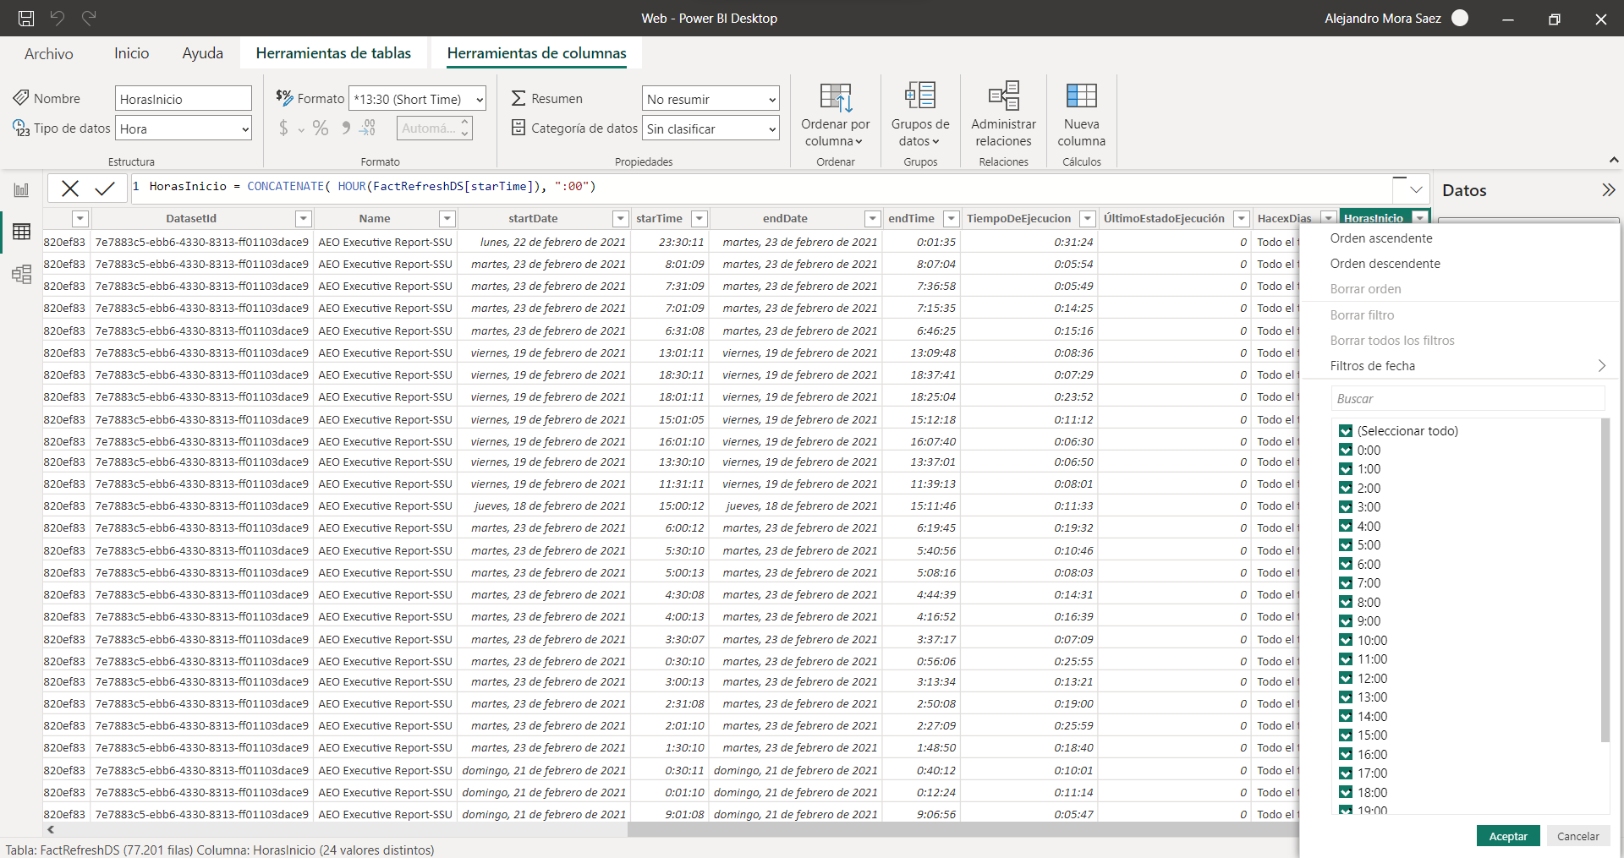Open the Formato dropdown showing Short Time
This screenshot has width=1624, height=858.
tap(418, 99)
